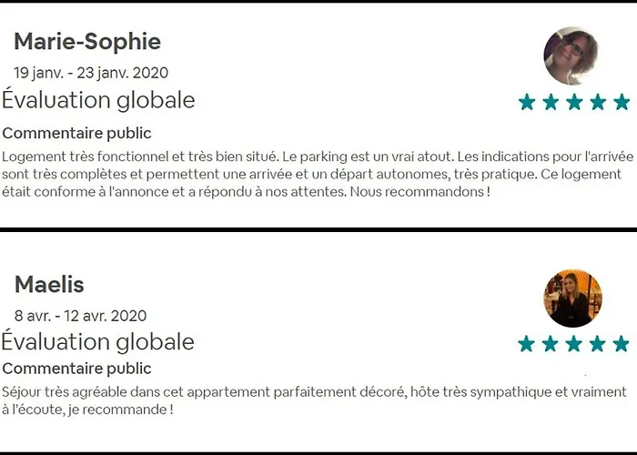637x455 pixels.
Task: Click the fourth star in Maelis's rating
Action: [597, 344]
